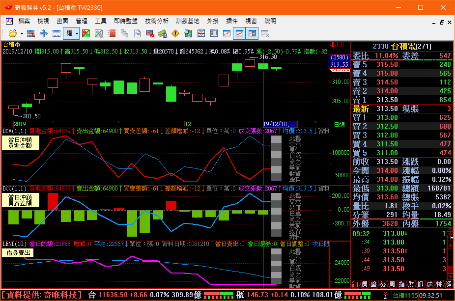This screenshot has width=455, height=301.
Task: Click the red 日 icon above price axis
Action: click(x=340, y=44)
